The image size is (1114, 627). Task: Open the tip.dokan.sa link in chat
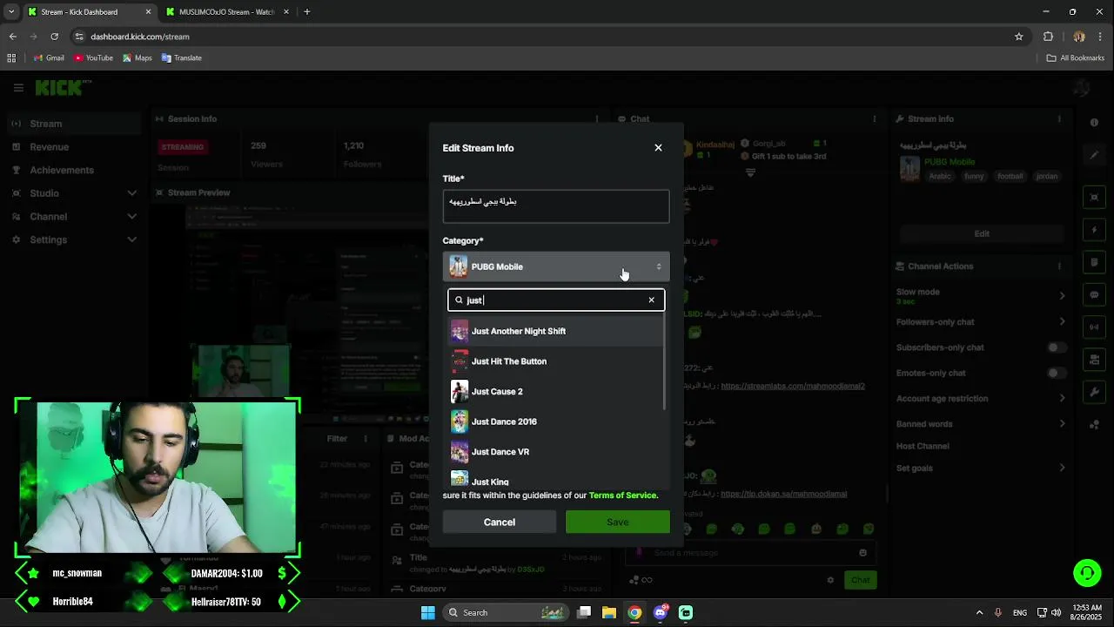(x=783, y=494)
